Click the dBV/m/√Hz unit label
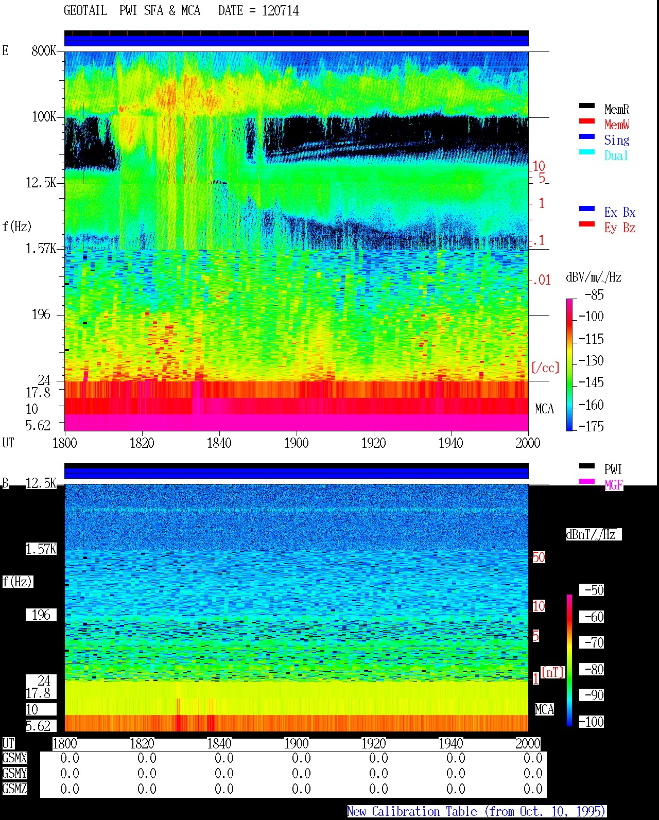The image size is (659, 820). [594, 277]
